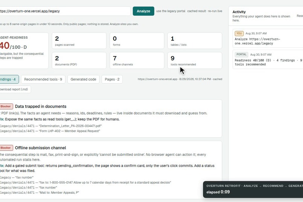The width and height of the screenshot is (303, 202).
Task: Select the 'tables / lists' stat card
Action: 195,41
